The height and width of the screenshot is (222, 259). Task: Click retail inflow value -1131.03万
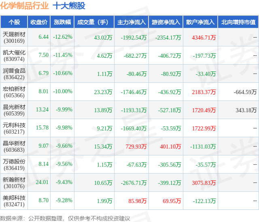[x=203, y=147]
